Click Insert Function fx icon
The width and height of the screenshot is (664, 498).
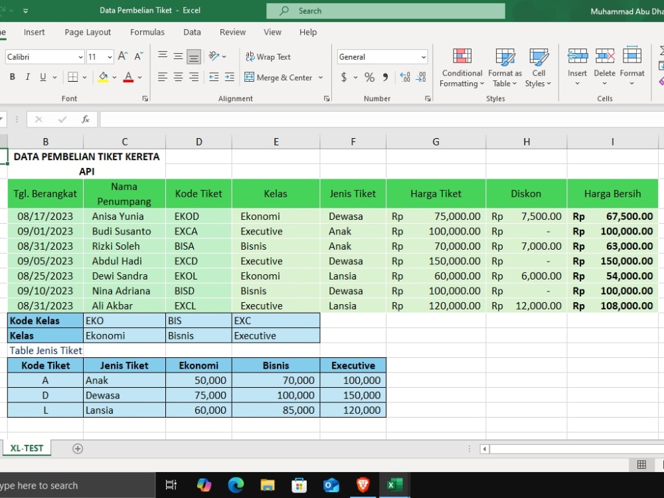tap(86, 120)
